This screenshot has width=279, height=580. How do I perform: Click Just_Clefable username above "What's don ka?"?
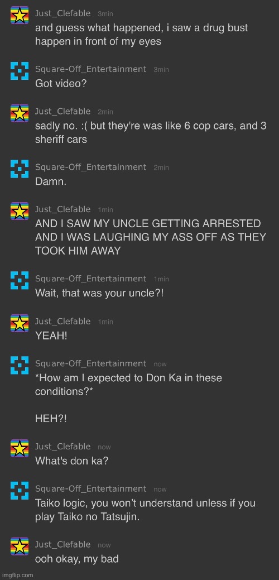pos(63,447)
